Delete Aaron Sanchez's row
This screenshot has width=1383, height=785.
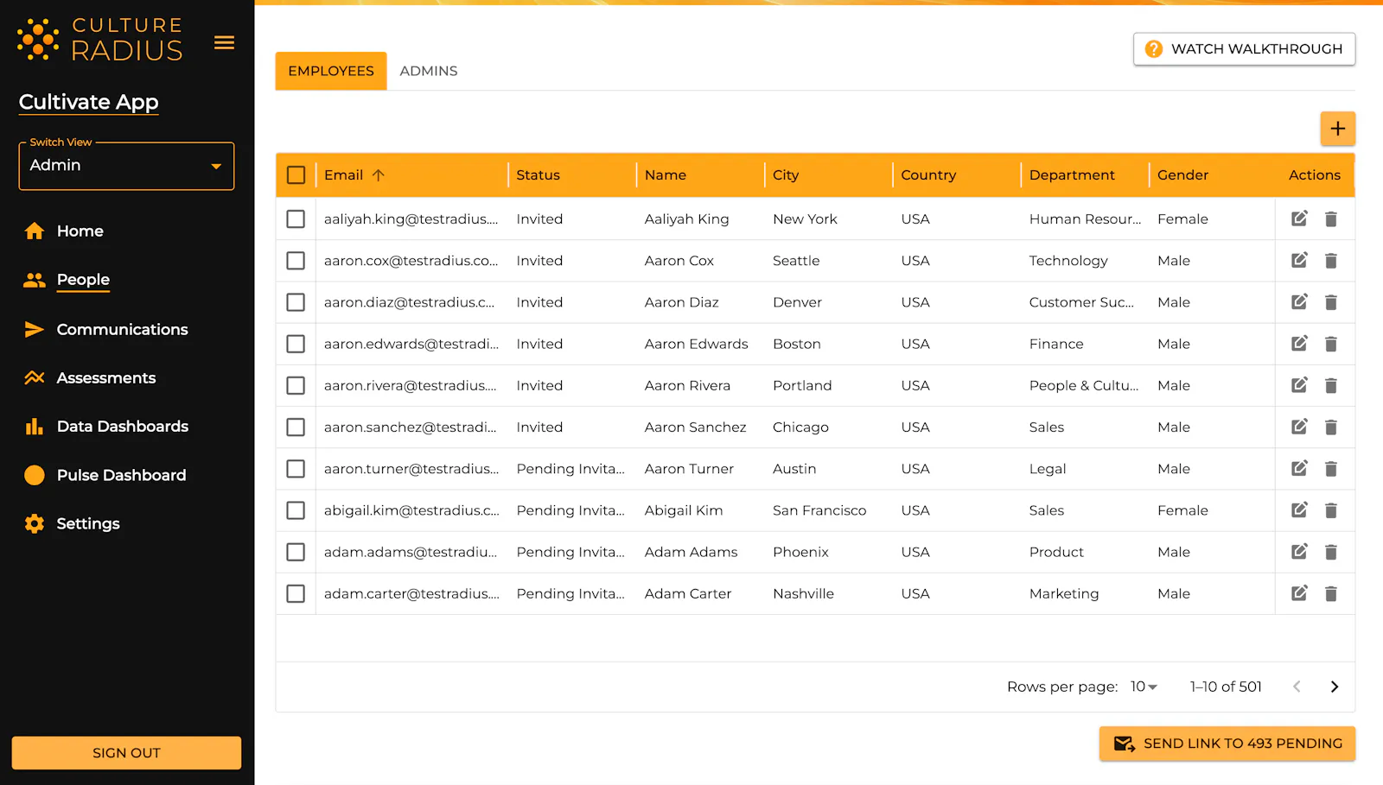1331,427
